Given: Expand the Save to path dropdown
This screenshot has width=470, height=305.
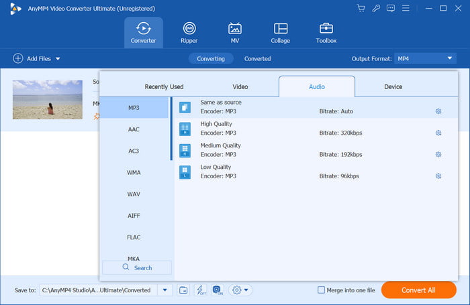Looking at the screenshot, I should (x=165, y=290).
